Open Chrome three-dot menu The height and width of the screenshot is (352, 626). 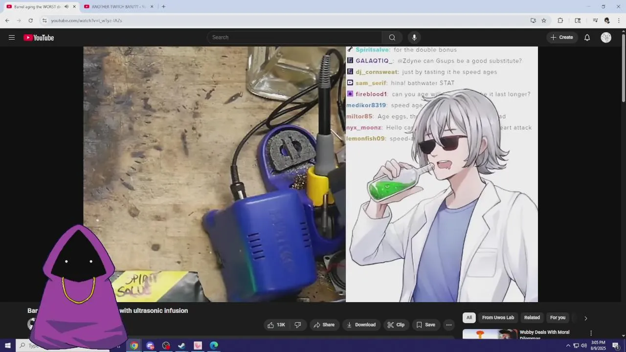[619, 21]
